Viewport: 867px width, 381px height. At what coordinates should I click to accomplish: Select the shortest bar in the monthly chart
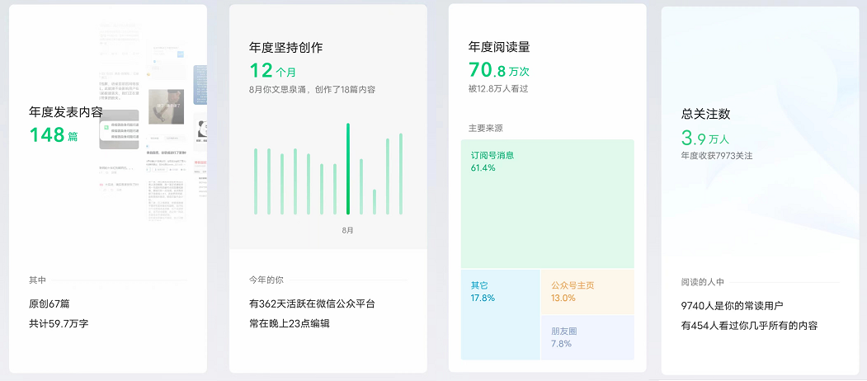point(375,202)
